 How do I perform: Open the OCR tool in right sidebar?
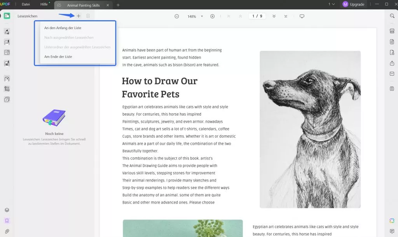(x=392, y=31)
